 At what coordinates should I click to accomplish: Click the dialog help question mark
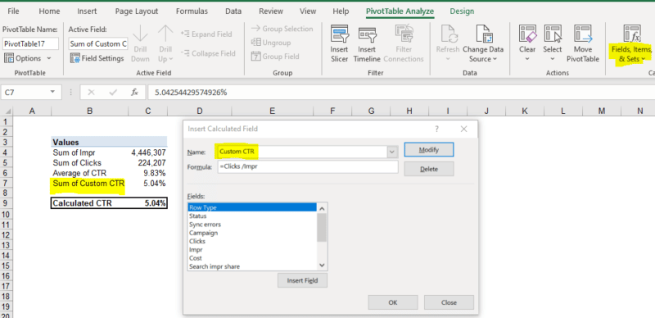point(436,129)
